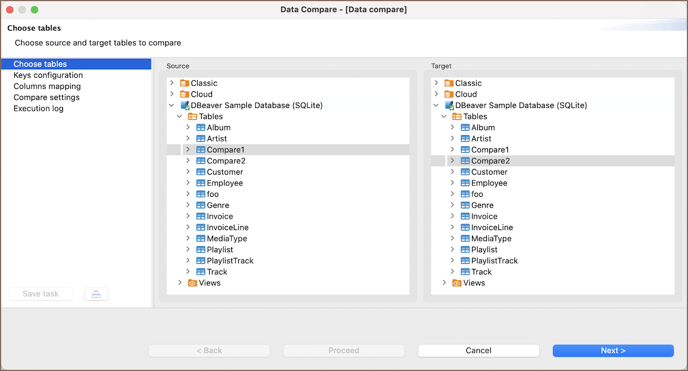Select foo table name in Source tree
688x371 pixels.
tap(213, 194)
